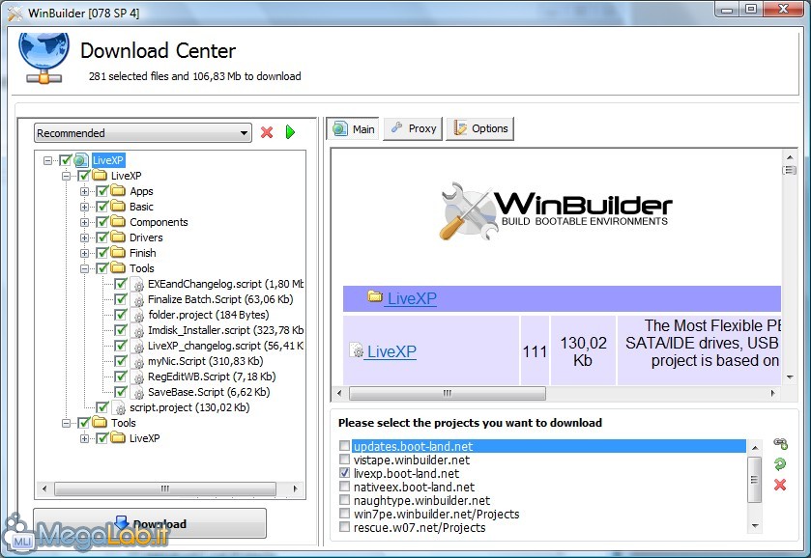Click the Download Center globe icon
The height and width of the screenshot is (558, 811).
point(43,57)
